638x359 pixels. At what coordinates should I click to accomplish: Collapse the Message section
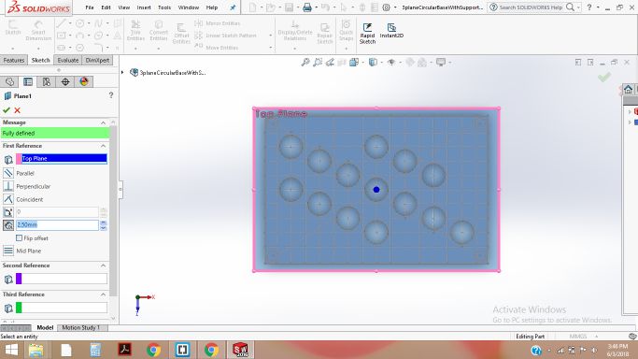coord(103,122)
